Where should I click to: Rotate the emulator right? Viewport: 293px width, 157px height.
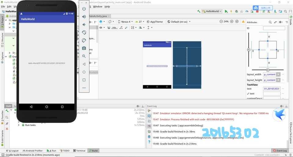click(x=84, y=40)
